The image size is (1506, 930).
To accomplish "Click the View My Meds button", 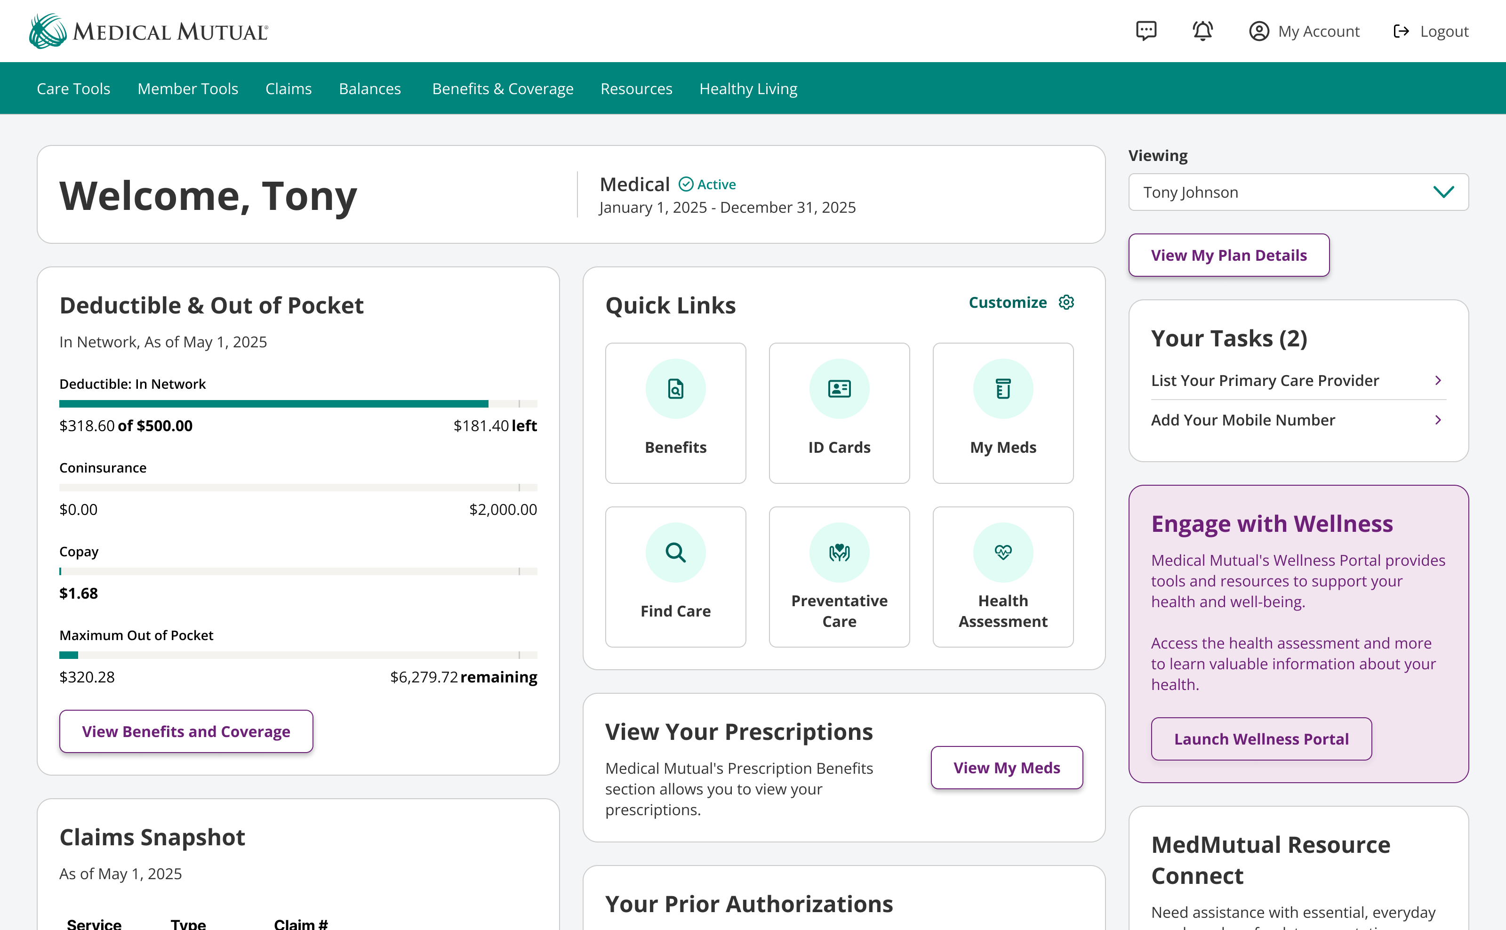I will point(1006,768).
